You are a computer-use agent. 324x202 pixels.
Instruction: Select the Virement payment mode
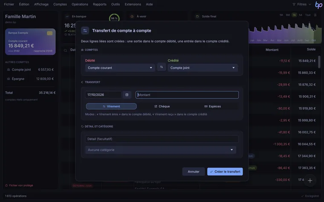[x=111, y=106]
